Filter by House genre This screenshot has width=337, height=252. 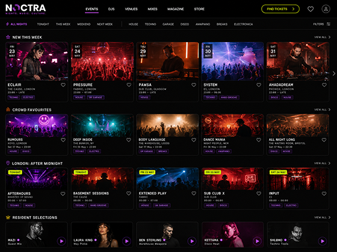(x=133, y=24)
